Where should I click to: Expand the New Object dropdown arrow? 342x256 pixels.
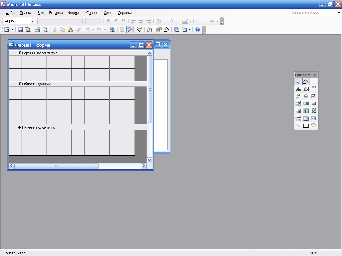pos(190,30)
